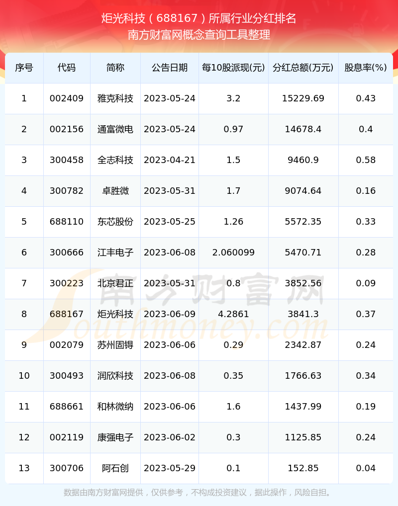Click stock code 688110
Screen dimensions: 398x506
[67, 222]
